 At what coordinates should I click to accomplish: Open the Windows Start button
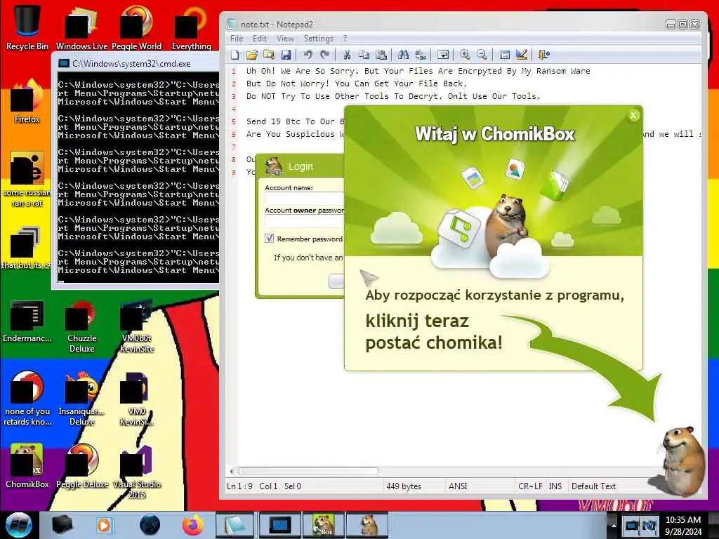coord(18,525)
